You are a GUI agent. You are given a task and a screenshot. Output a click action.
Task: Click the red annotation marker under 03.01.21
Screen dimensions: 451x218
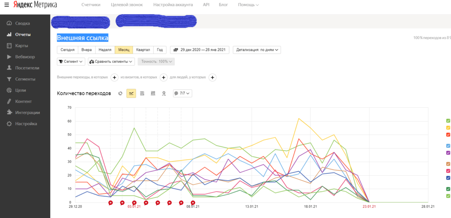(x=134, y=203)
